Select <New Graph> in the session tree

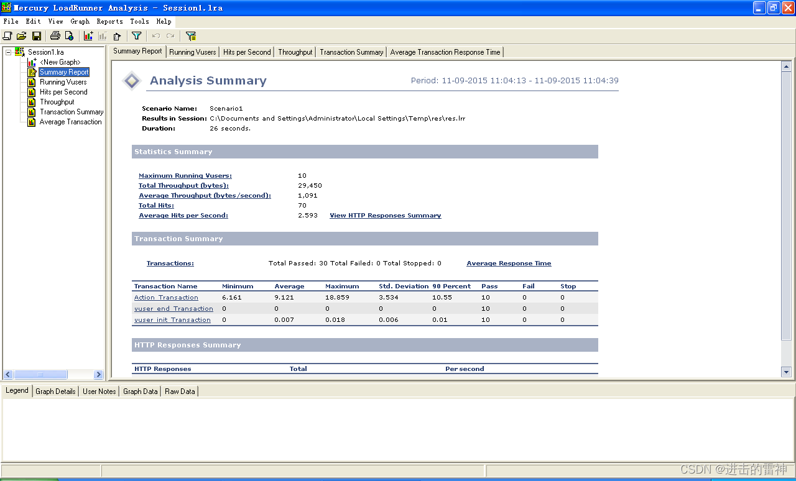60,62
